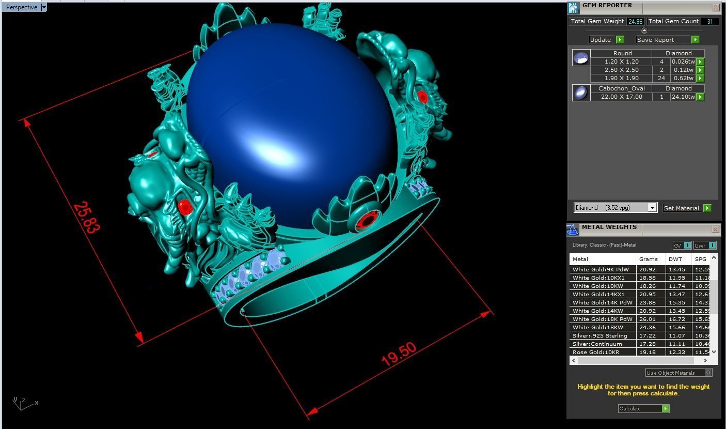Select the Silver:.925 Sterling row

(x=640, y=335)
